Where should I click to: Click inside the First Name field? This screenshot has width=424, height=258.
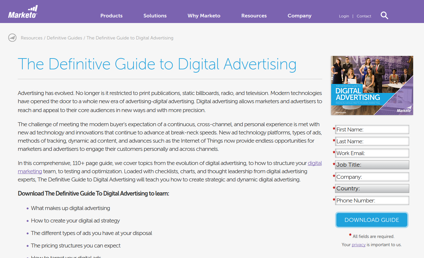372,129
